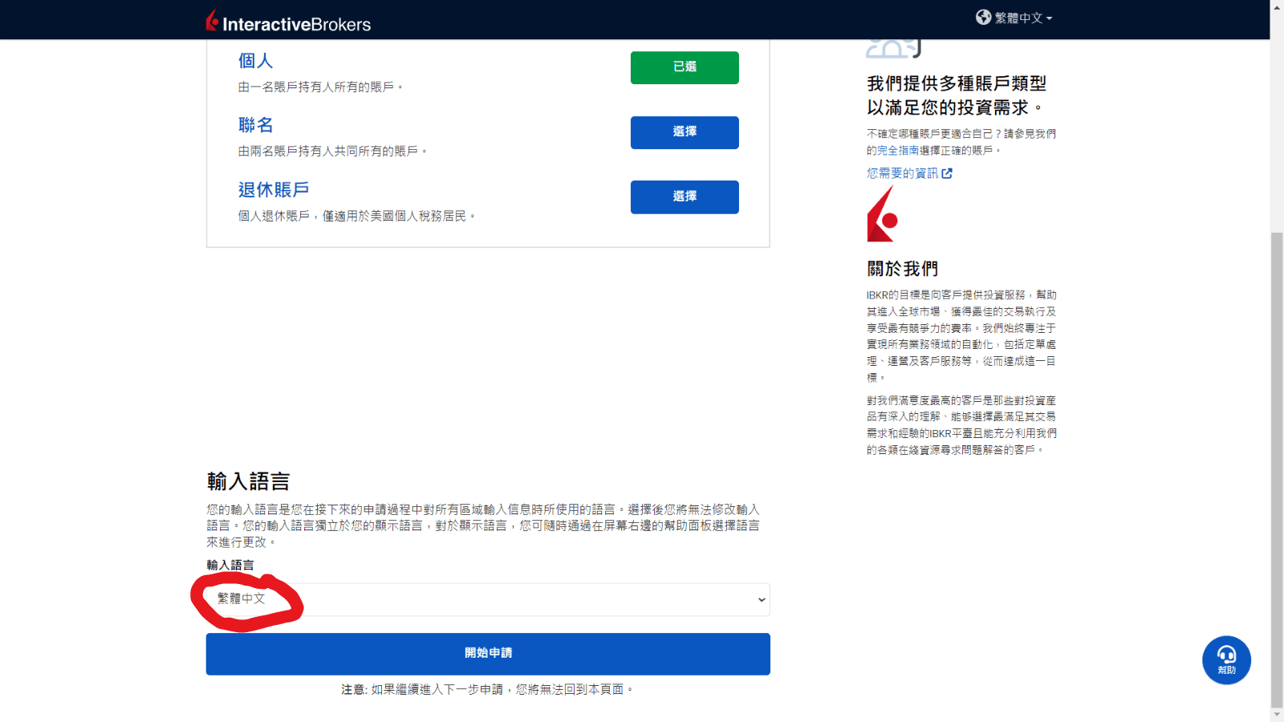Open the 輸入語言 input language dropdown

pyautogui.click(x=487, y=599)
